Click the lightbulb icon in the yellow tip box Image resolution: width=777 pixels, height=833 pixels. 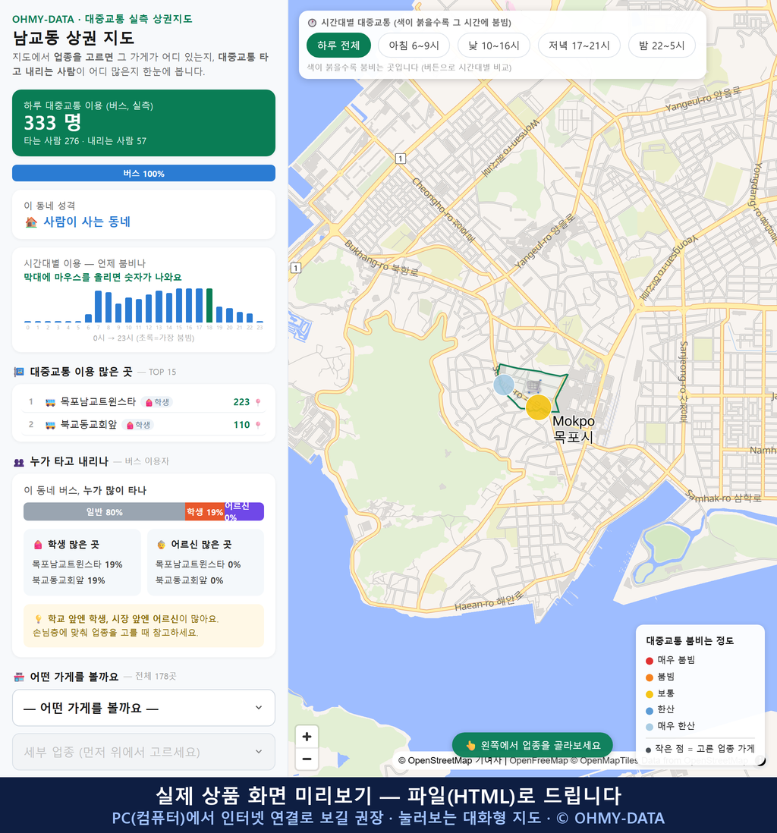[x=38, y=619]
